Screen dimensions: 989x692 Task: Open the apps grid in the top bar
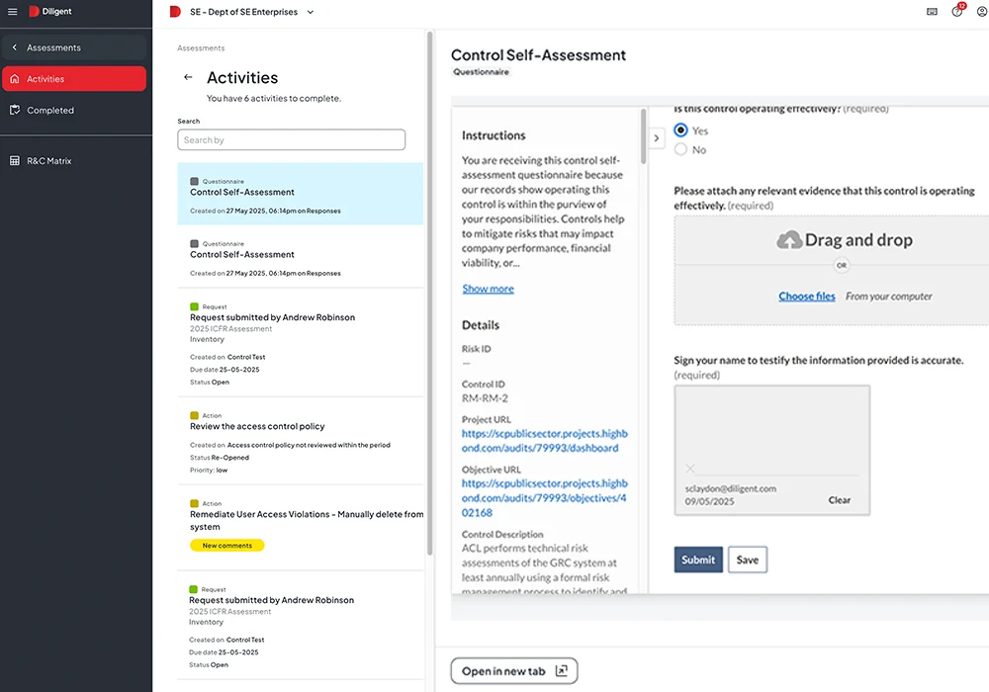[x=931, y=11]
